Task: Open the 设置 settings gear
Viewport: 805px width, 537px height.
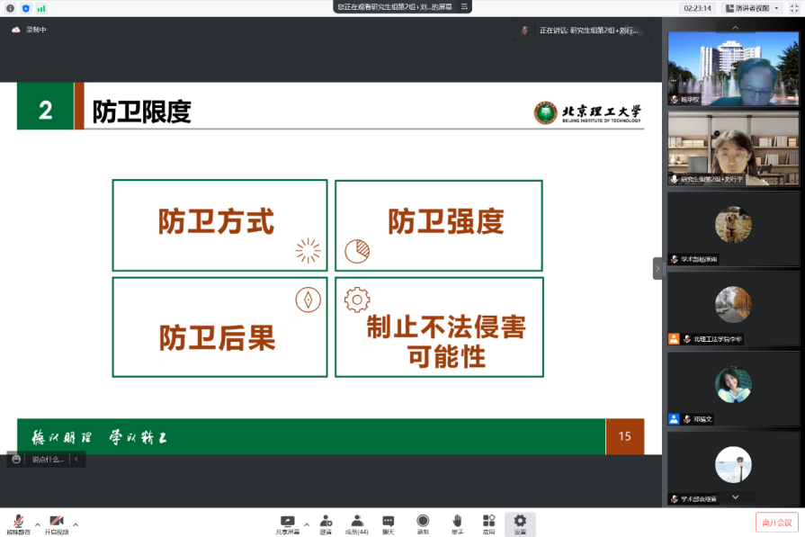Action: (x=520, y=524)
